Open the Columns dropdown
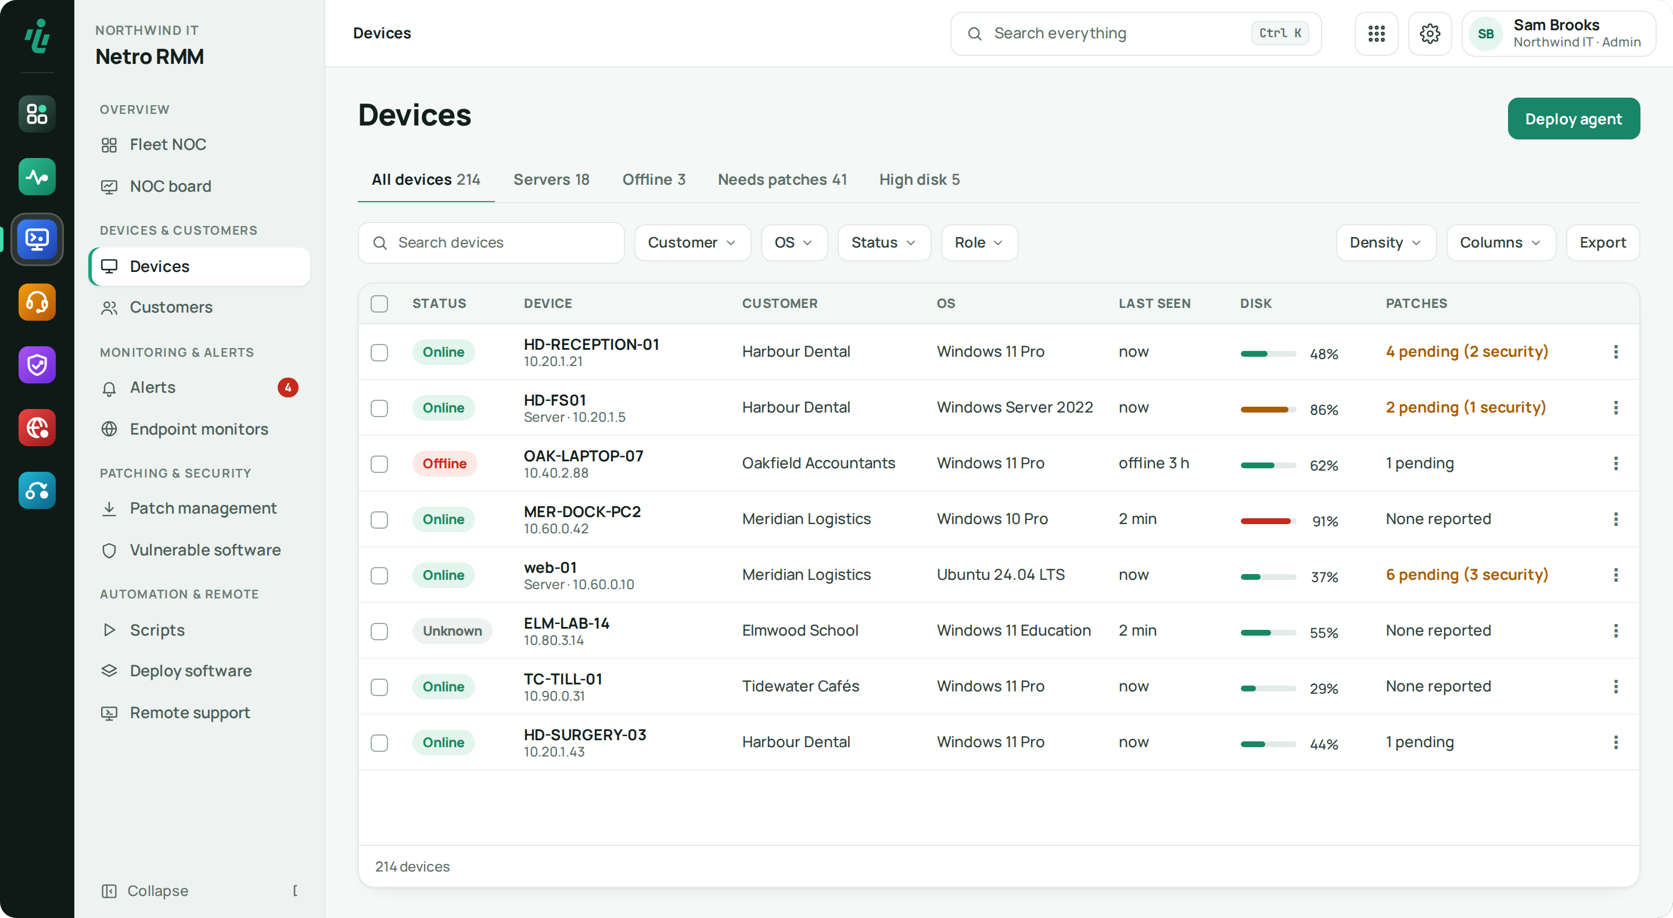 tap(1500, 242)
